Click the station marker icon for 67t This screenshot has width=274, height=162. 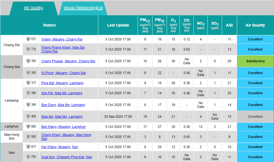(28, 147)
